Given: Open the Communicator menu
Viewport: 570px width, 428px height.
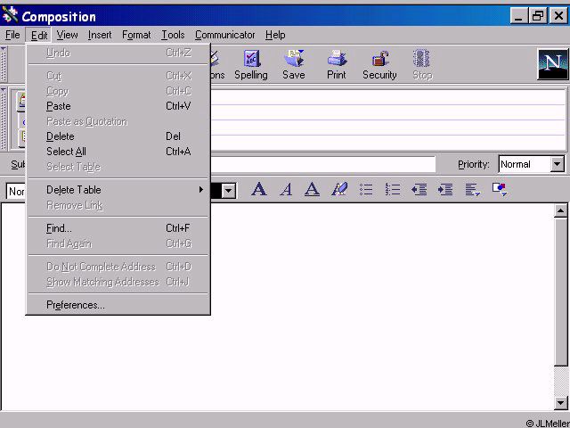Looking at the screenshot, I should 224,35.
